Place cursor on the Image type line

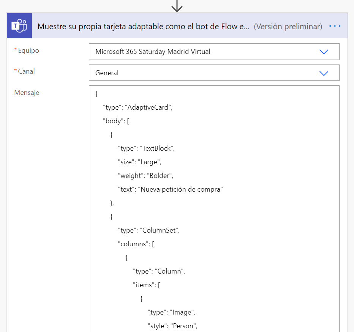tap(171, 312)
